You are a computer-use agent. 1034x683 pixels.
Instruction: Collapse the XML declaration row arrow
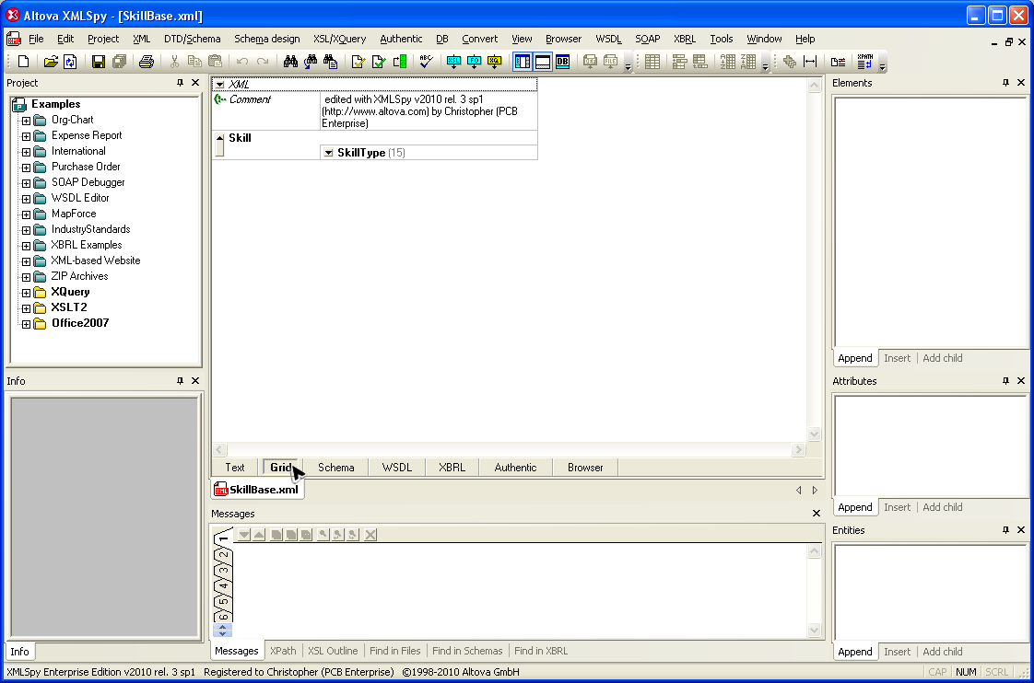point(220,85)
